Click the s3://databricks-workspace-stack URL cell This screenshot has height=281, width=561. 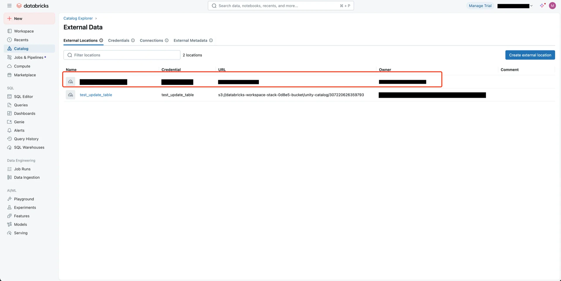(291, 95)
